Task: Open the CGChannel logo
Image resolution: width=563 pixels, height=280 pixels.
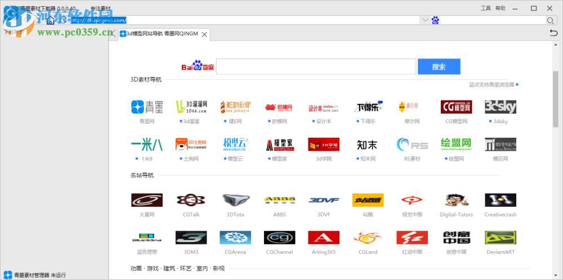Action: (x=279, y=237)
